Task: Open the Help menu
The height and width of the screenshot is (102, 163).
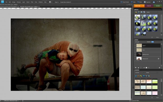Action: pyautogui.click(x=45, y=2)
